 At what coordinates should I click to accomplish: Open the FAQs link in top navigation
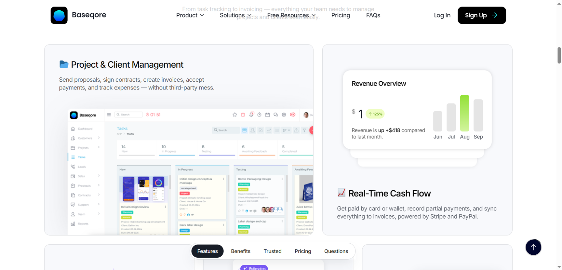click(x=373, y=15)
